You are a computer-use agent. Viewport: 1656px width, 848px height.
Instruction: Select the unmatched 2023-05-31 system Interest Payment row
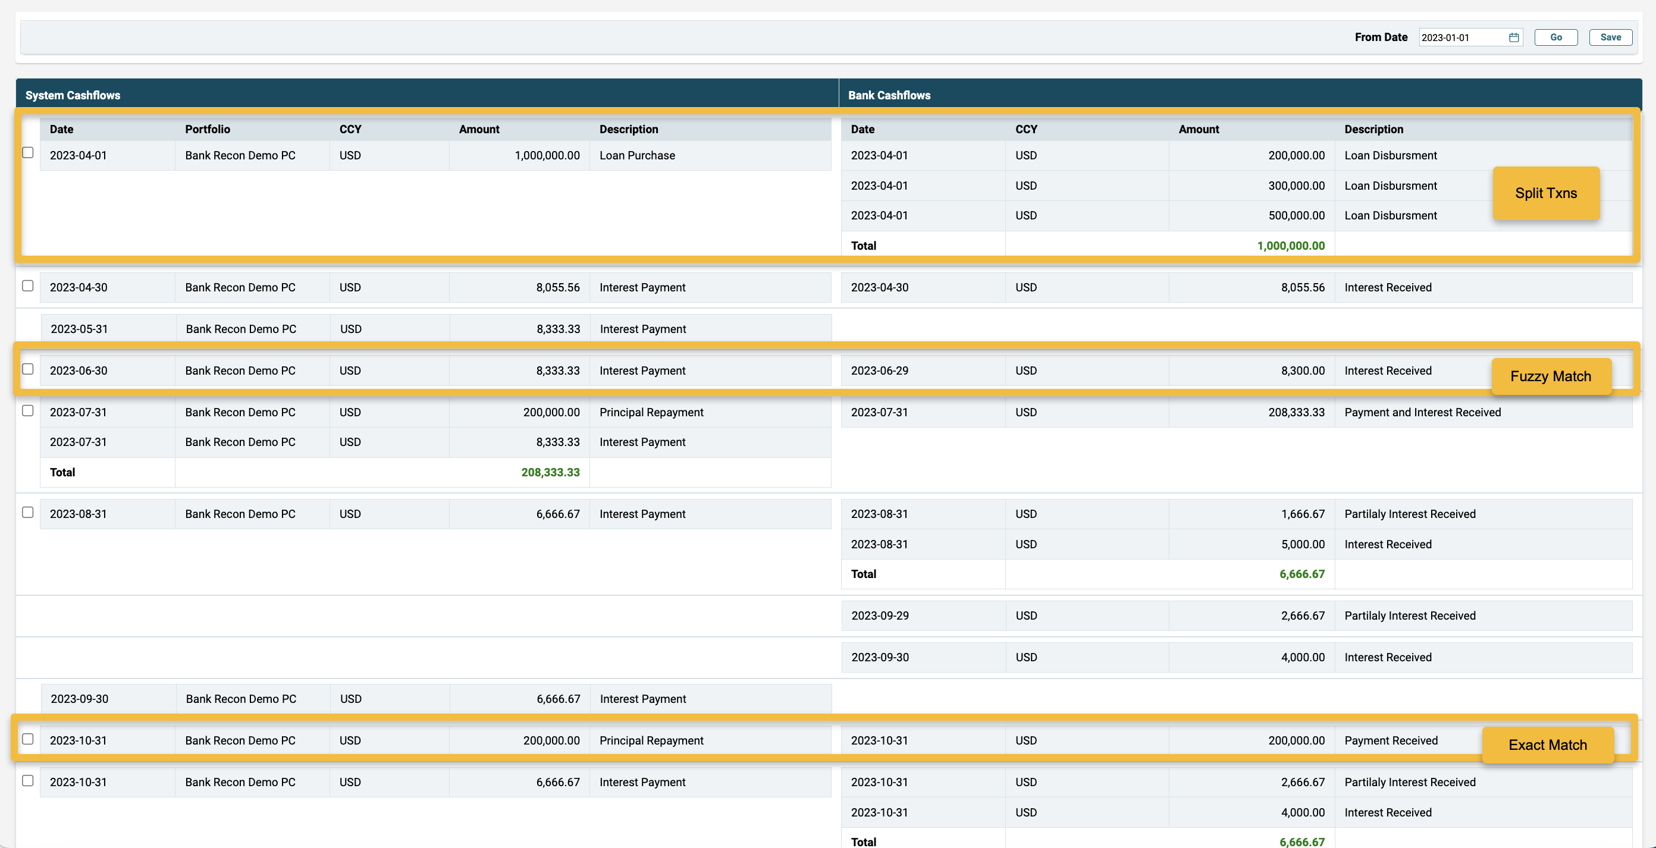point(436,329)
